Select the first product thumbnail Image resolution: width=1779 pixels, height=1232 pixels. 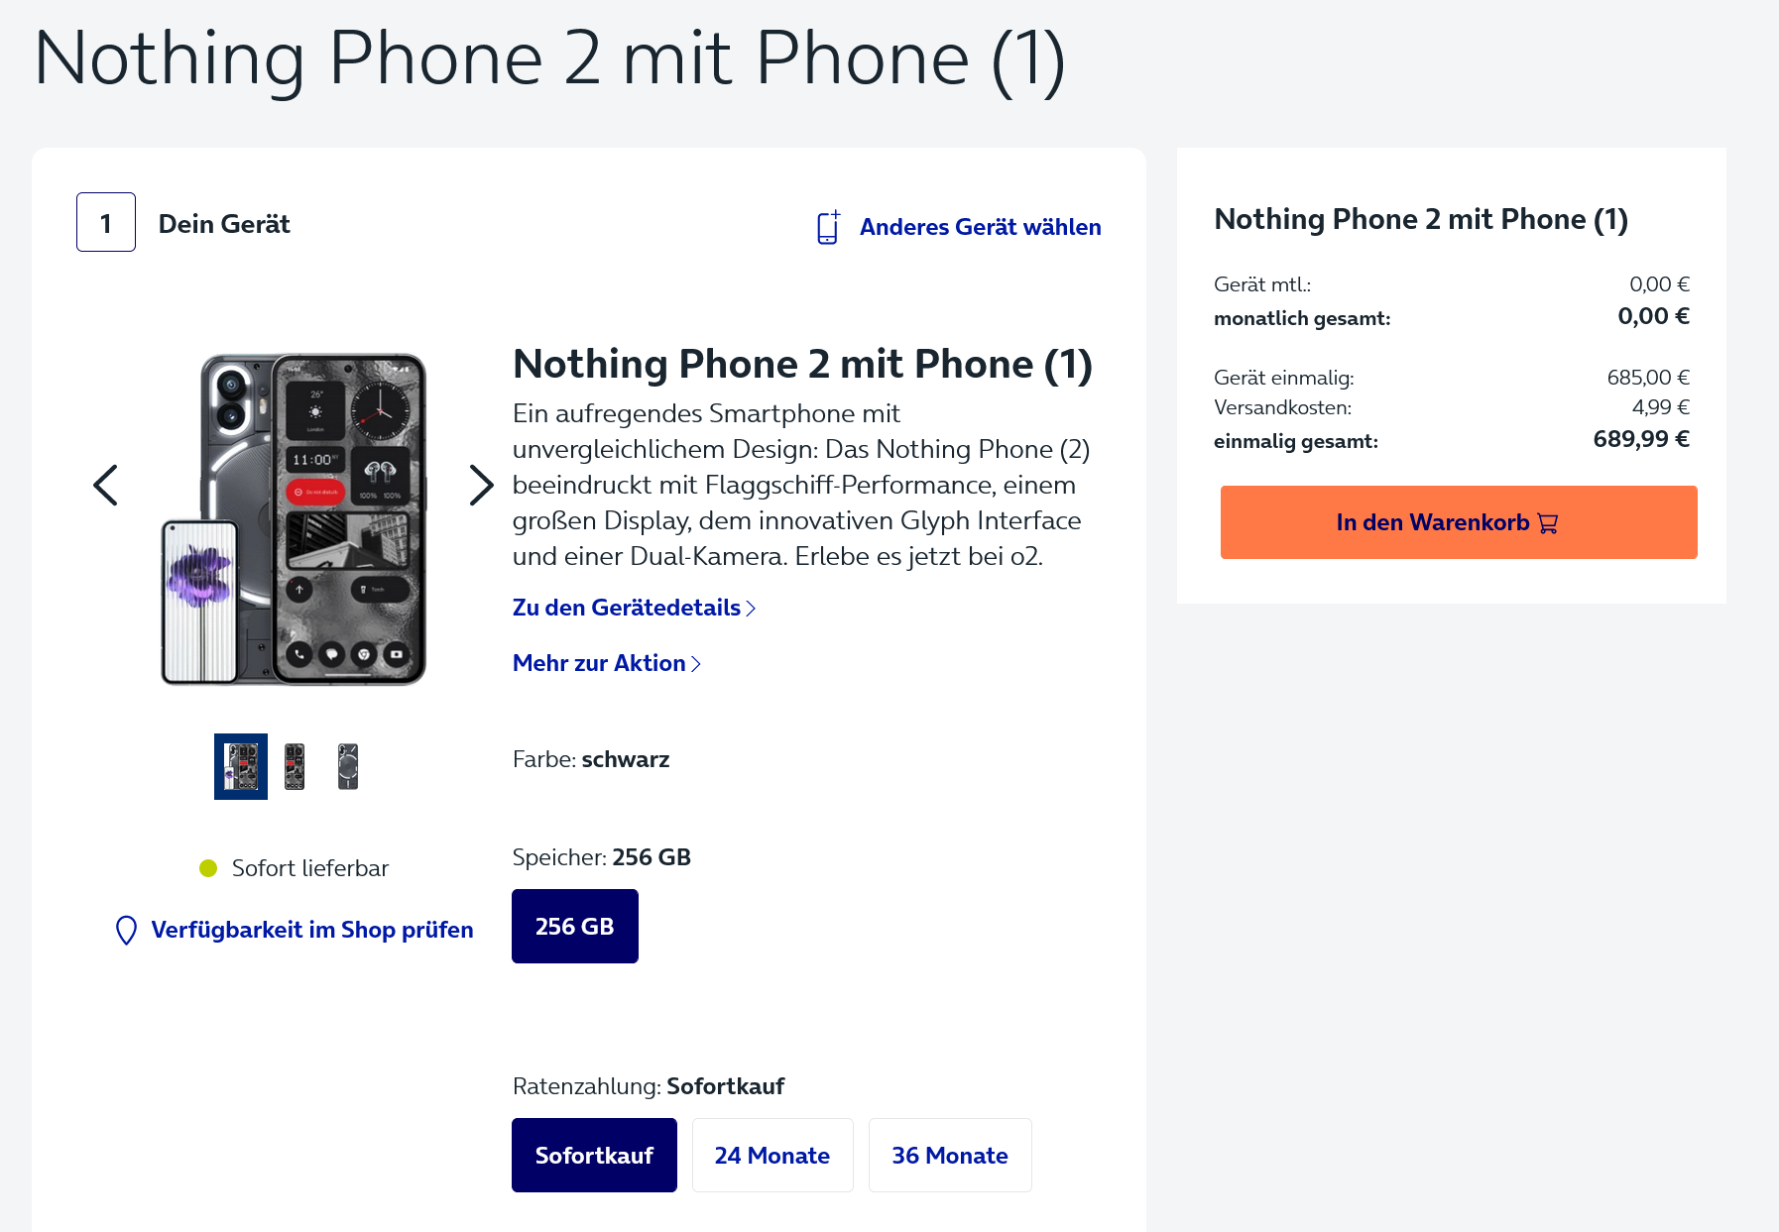[241, 766]
